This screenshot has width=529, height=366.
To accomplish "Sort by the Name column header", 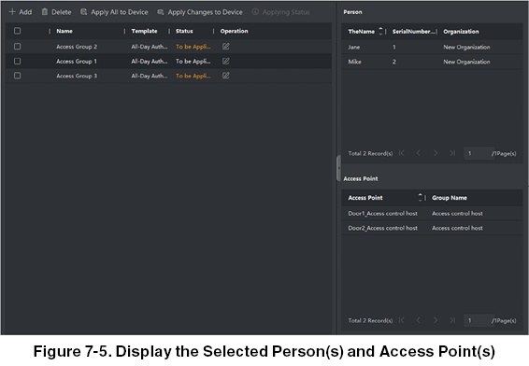I will click(64, 31).
